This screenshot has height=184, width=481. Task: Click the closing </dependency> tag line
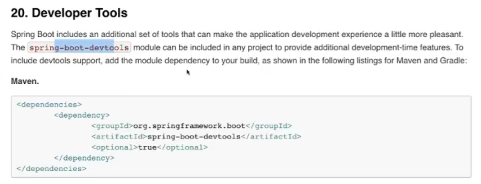pyautogui.click(x=84, y=158)
